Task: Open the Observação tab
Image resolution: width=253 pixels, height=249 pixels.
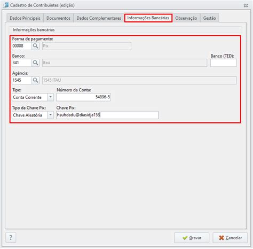Action: [186, 18]
